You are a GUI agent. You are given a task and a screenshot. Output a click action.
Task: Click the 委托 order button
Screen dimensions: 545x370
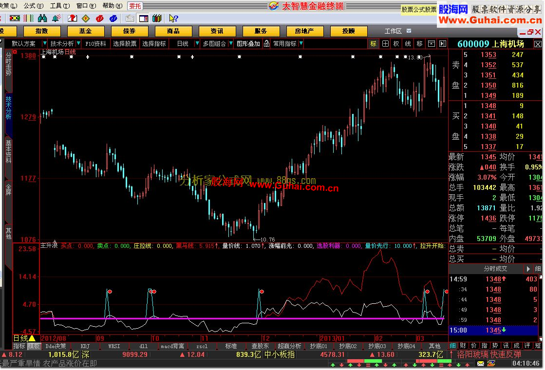click(135, 6)
